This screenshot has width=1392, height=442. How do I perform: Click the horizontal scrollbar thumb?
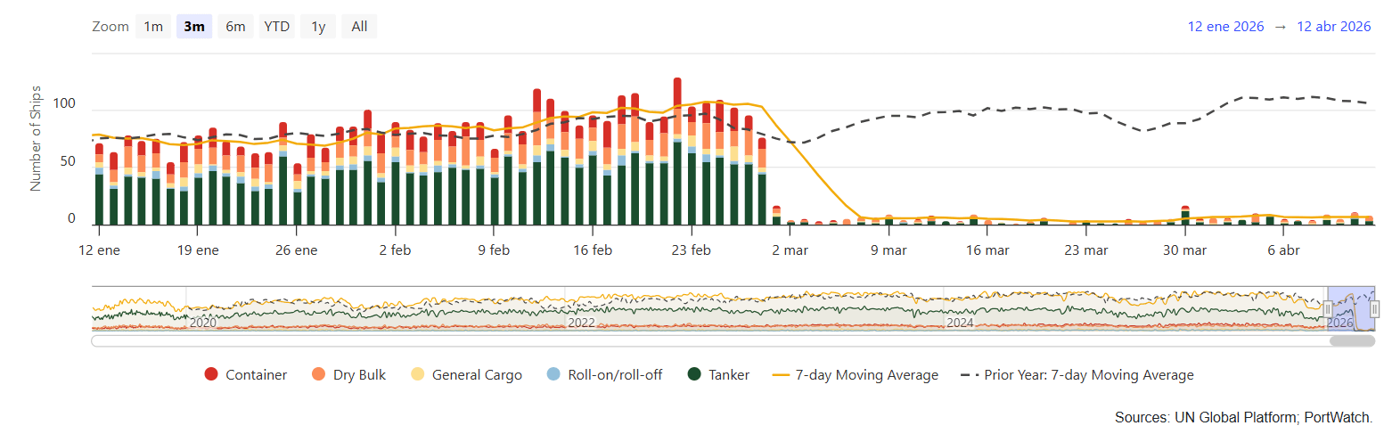1352,340
